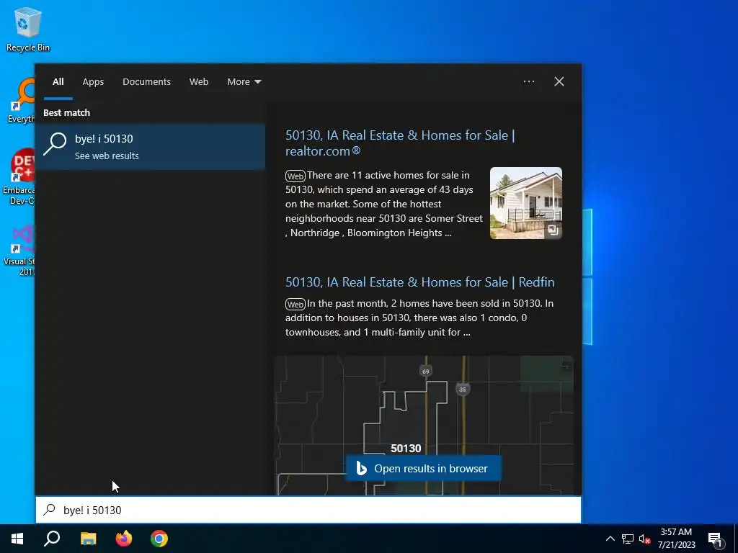
Task: Click the magnifier icon next to best match
Action: pyautogui.click(x=55, y=143)
